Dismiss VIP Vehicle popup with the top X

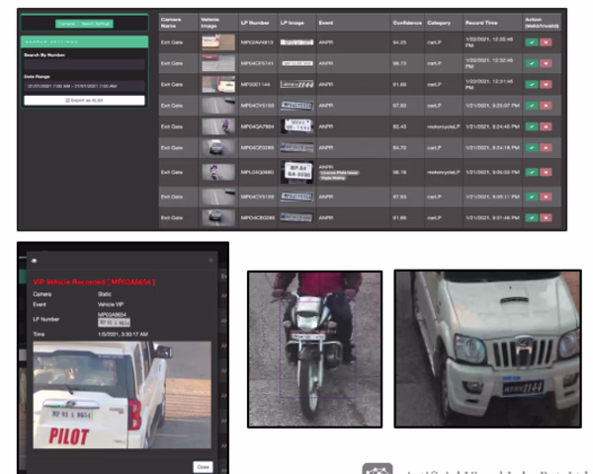click(x=212, y=260)
